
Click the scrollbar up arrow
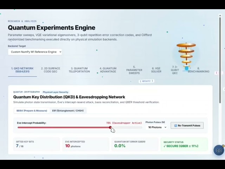click(220, 15)
